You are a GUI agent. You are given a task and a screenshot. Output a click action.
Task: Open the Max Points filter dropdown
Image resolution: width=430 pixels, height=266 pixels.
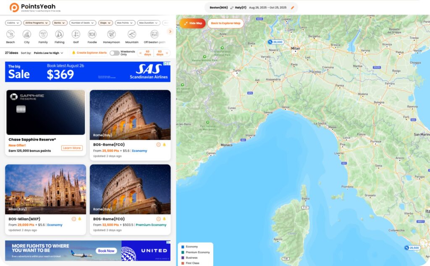(125, 23)
